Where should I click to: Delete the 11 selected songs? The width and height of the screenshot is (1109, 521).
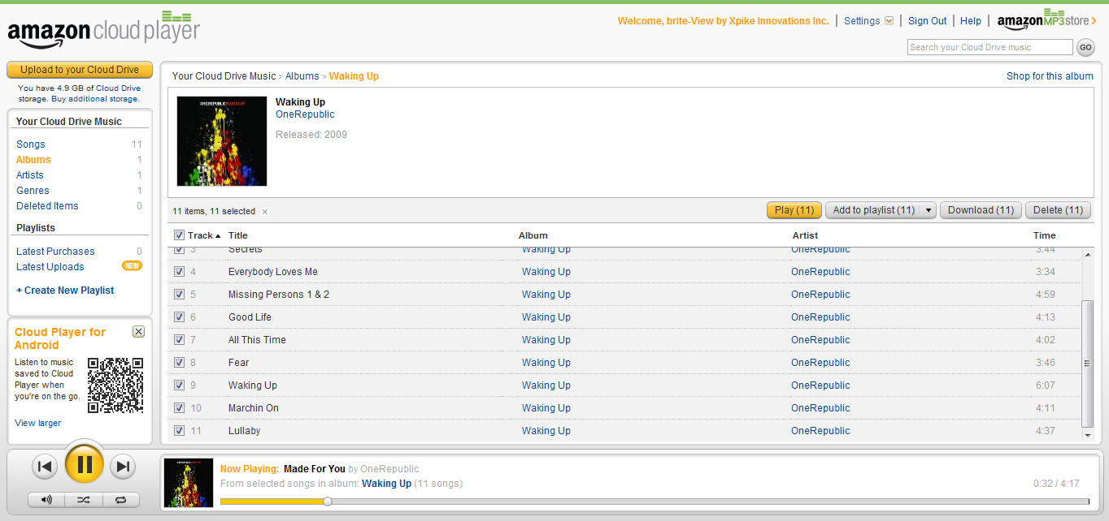(1058, 210)
